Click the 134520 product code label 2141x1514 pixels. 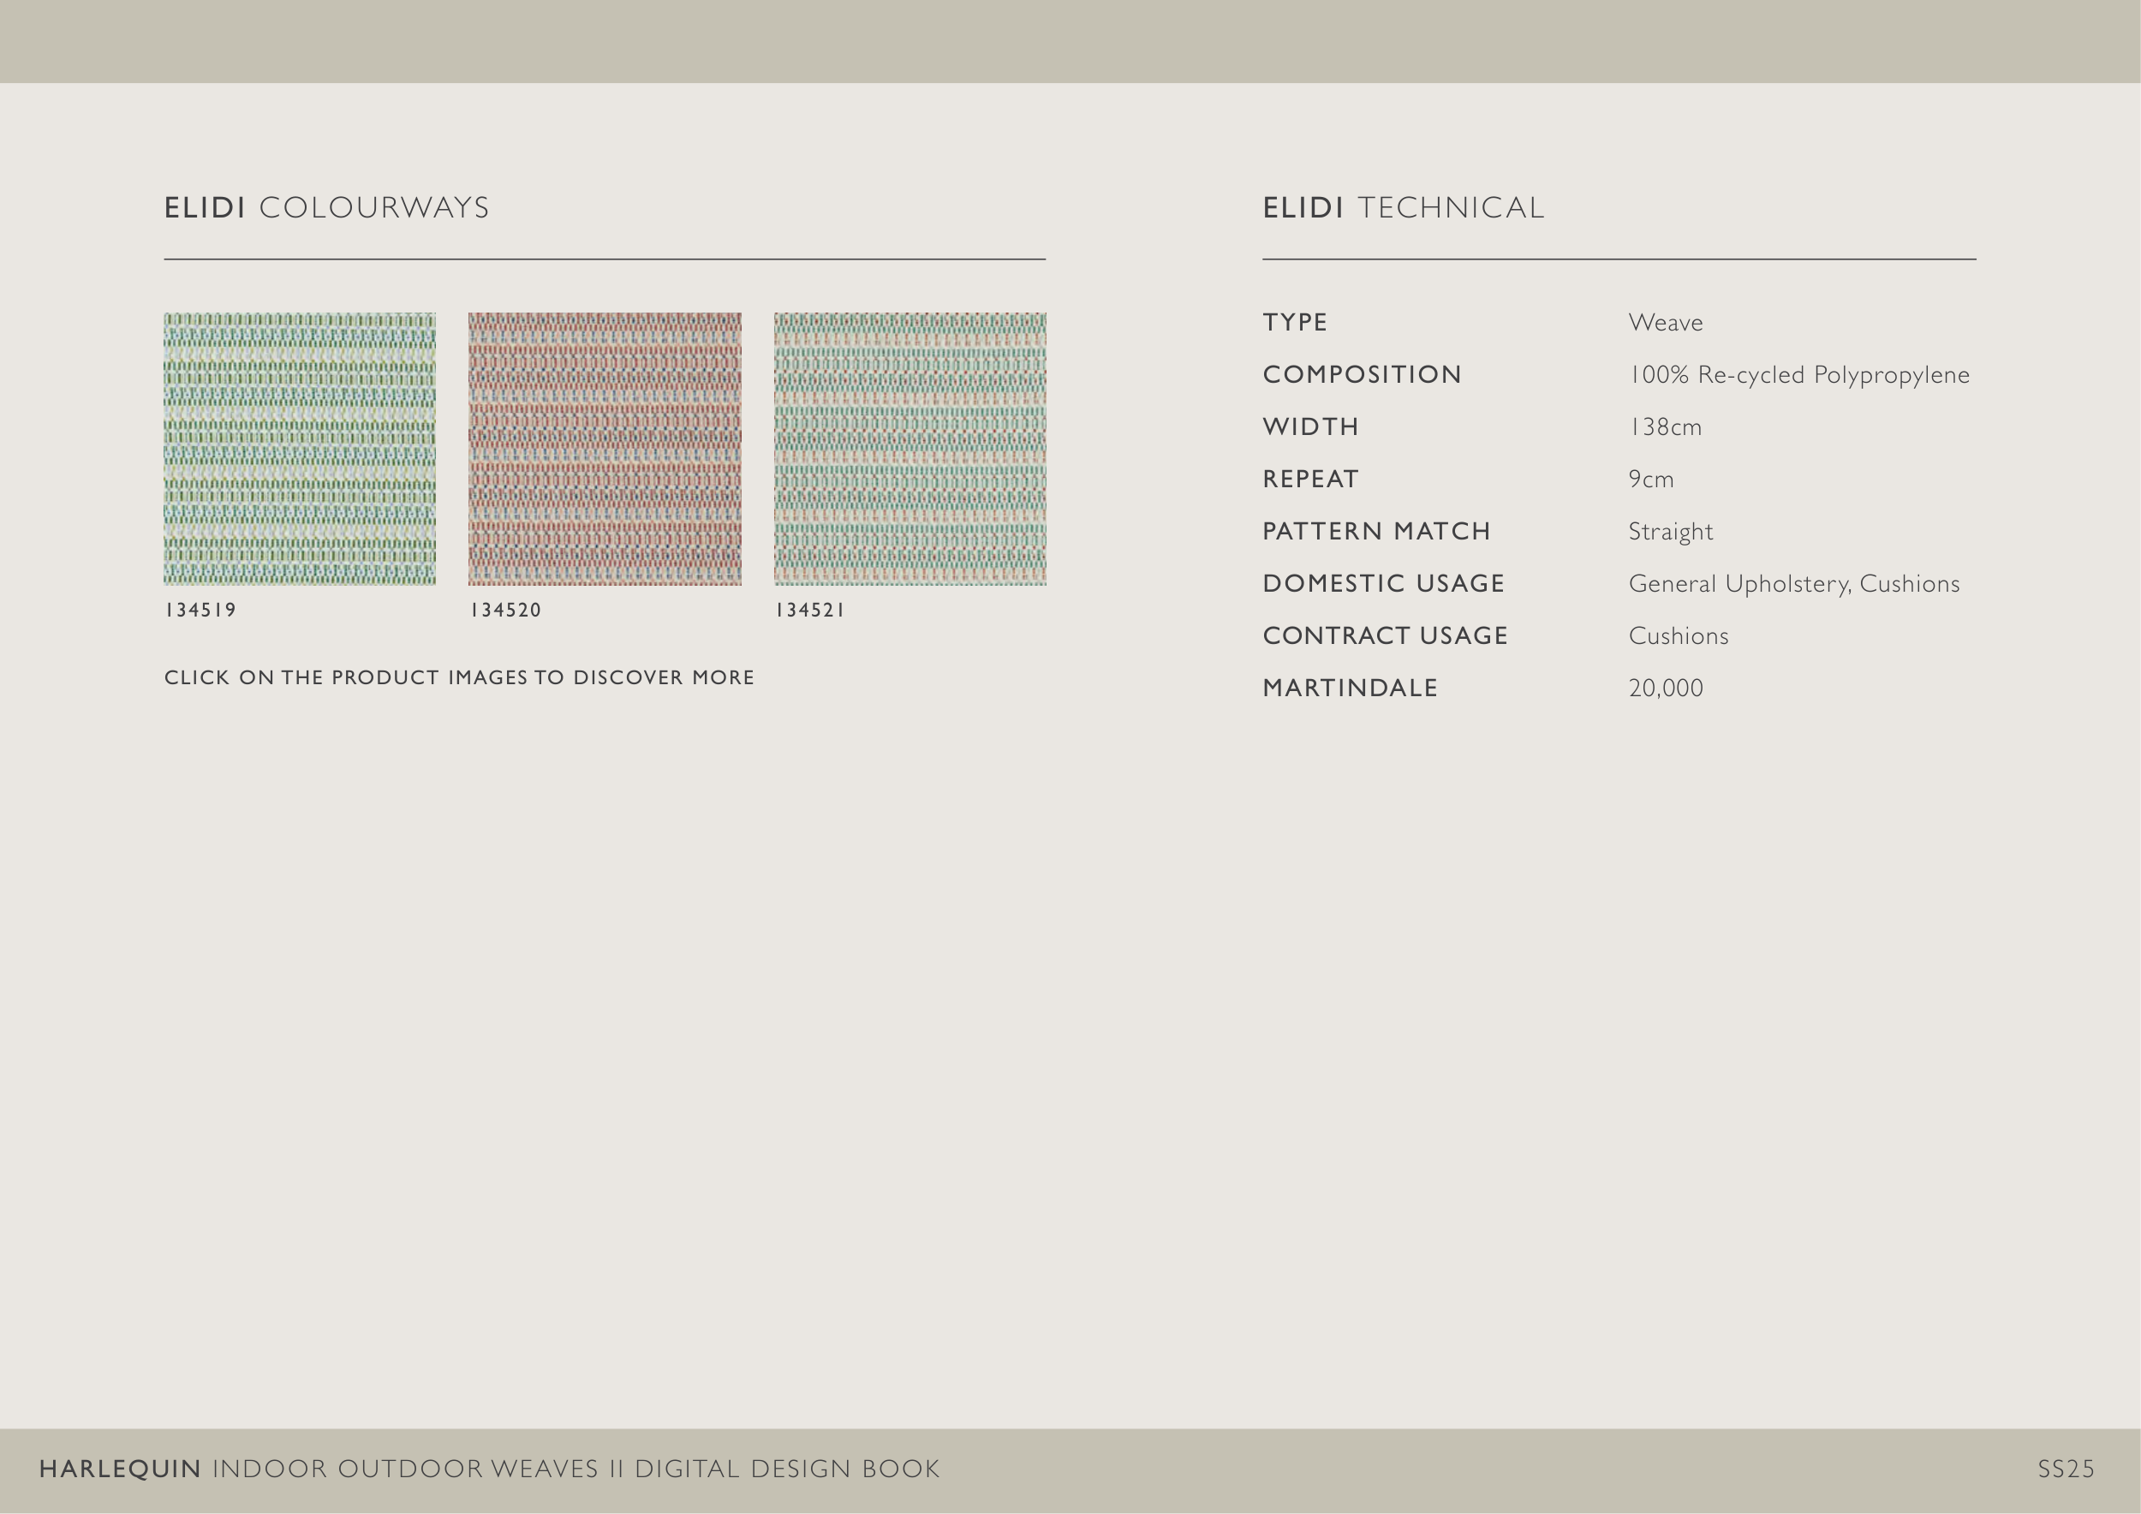(505, 611)
